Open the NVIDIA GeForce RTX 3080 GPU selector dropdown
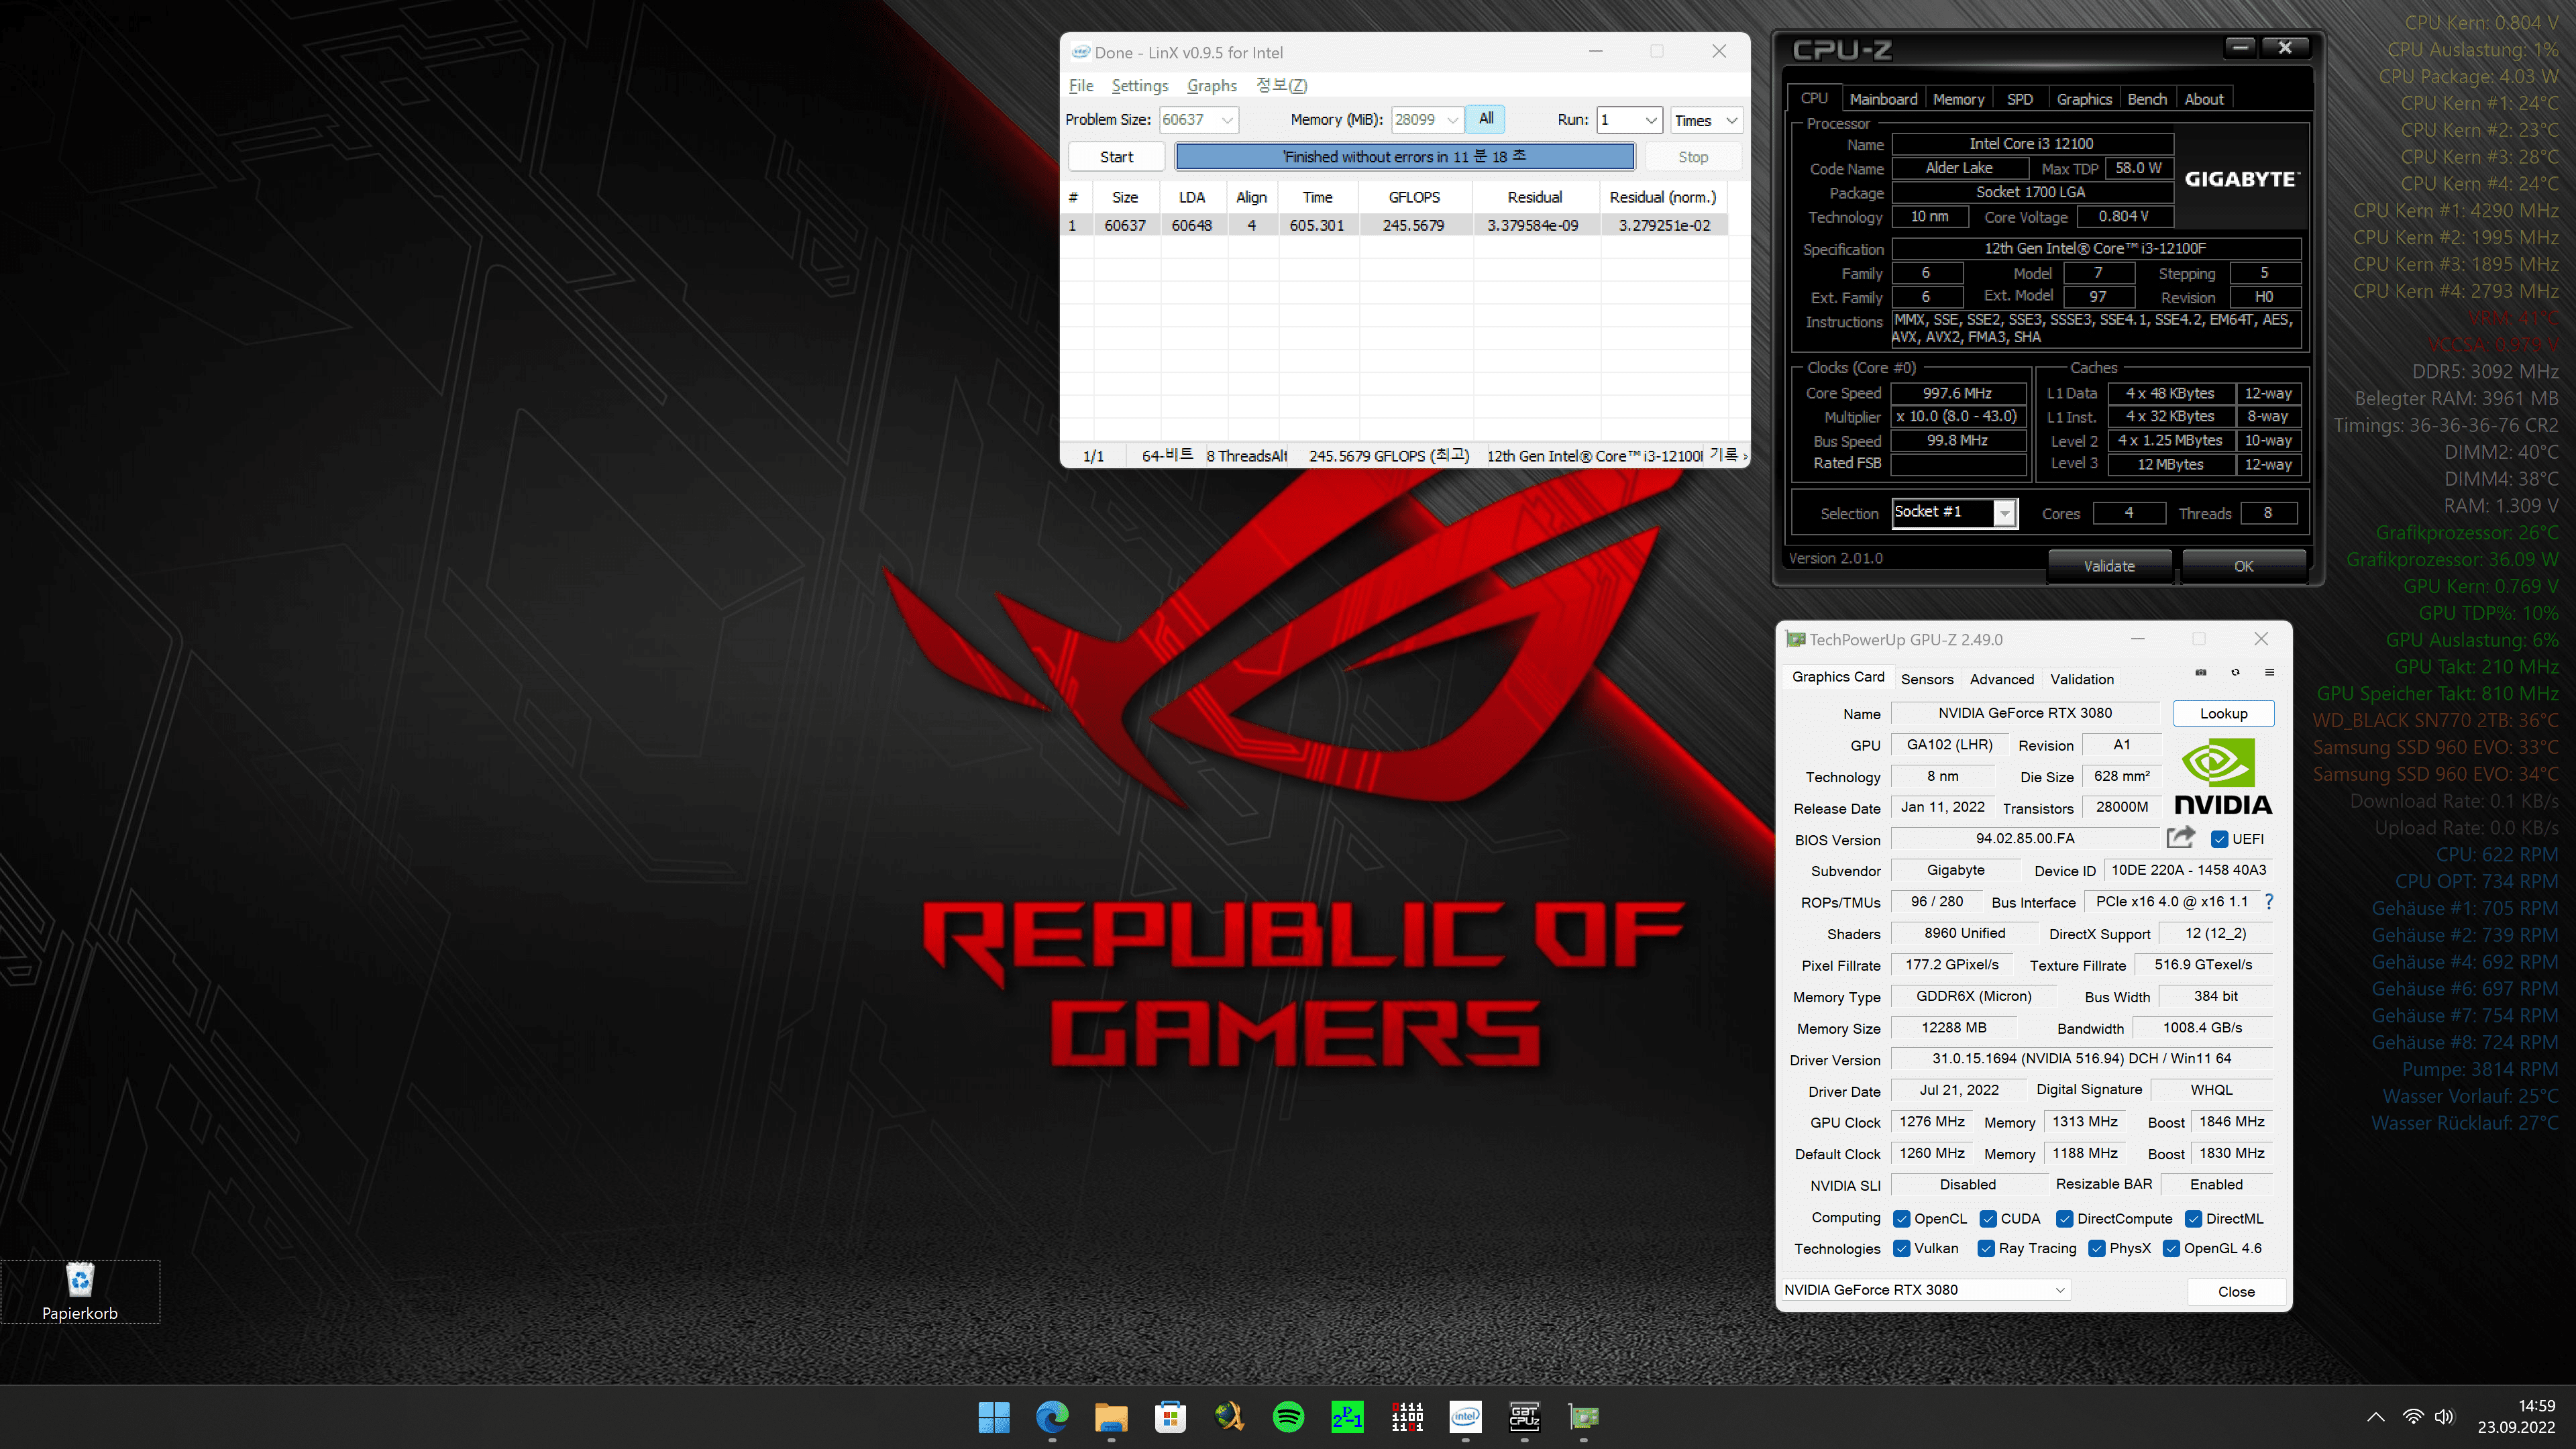The height and width of the screenshot is (1449, 2576). [x=1925, y=1290]
